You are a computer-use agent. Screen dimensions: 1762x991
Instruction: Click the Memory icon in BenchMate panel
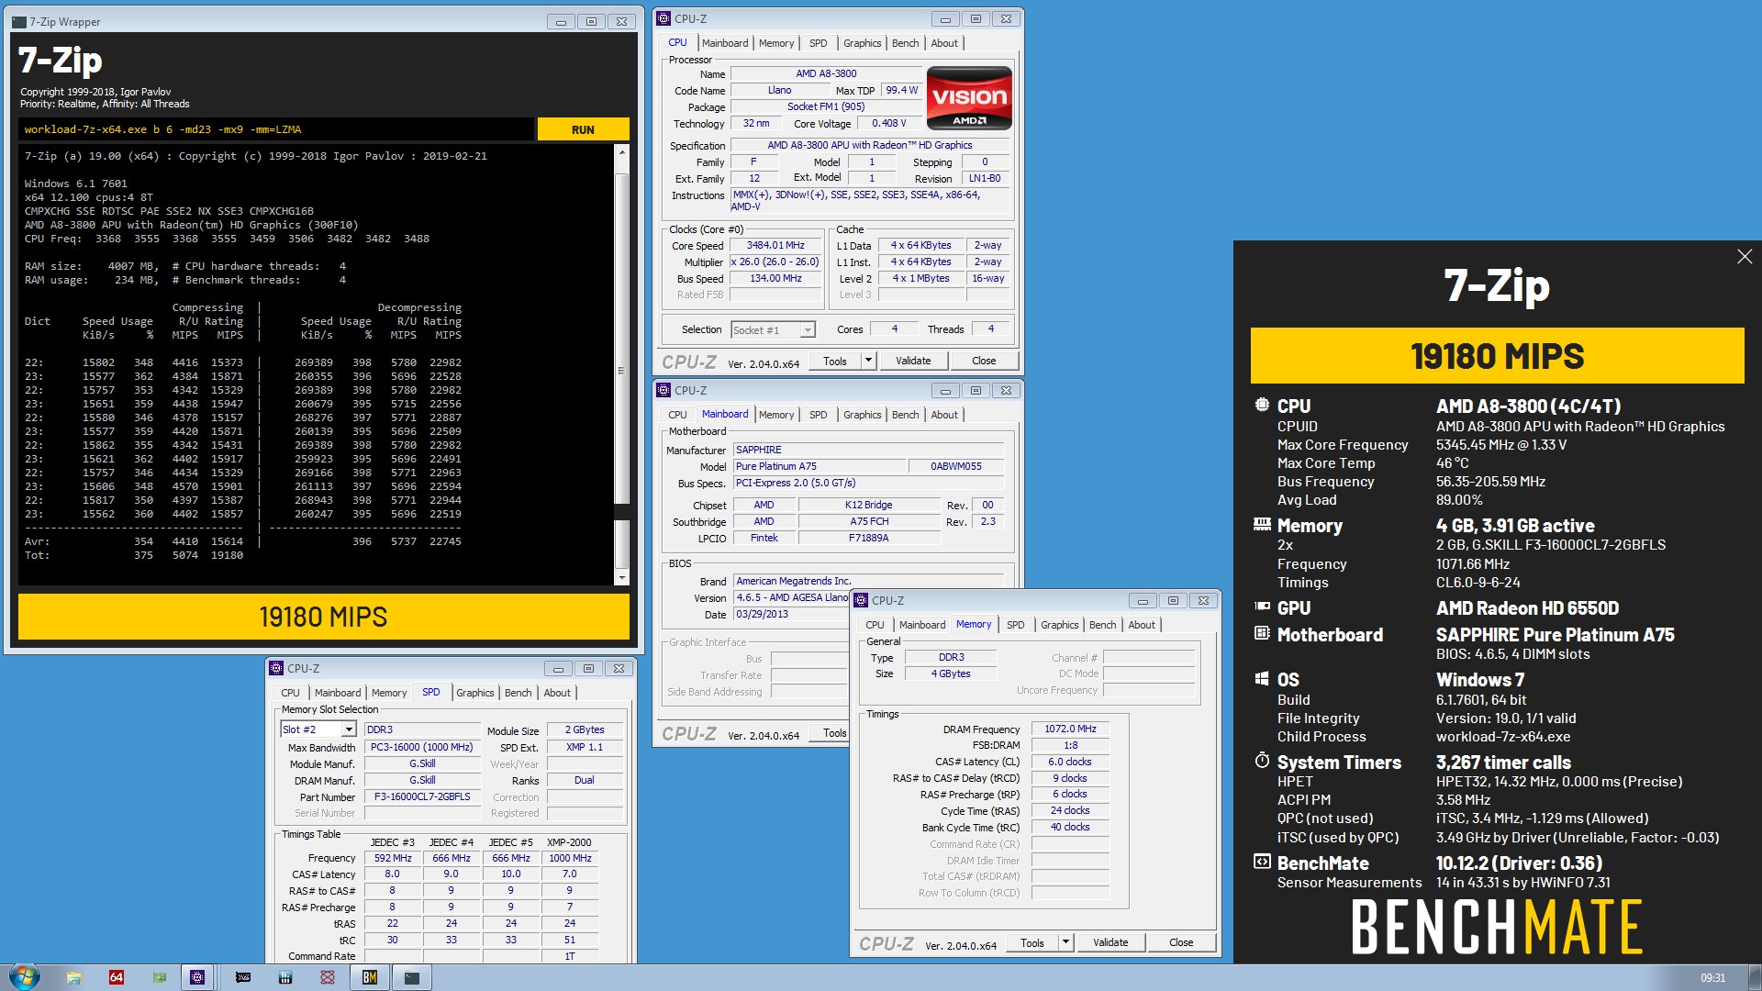pyautogui.click(x=1262, y=524)
